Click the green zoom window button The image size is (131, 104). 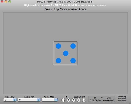[10, 2]
